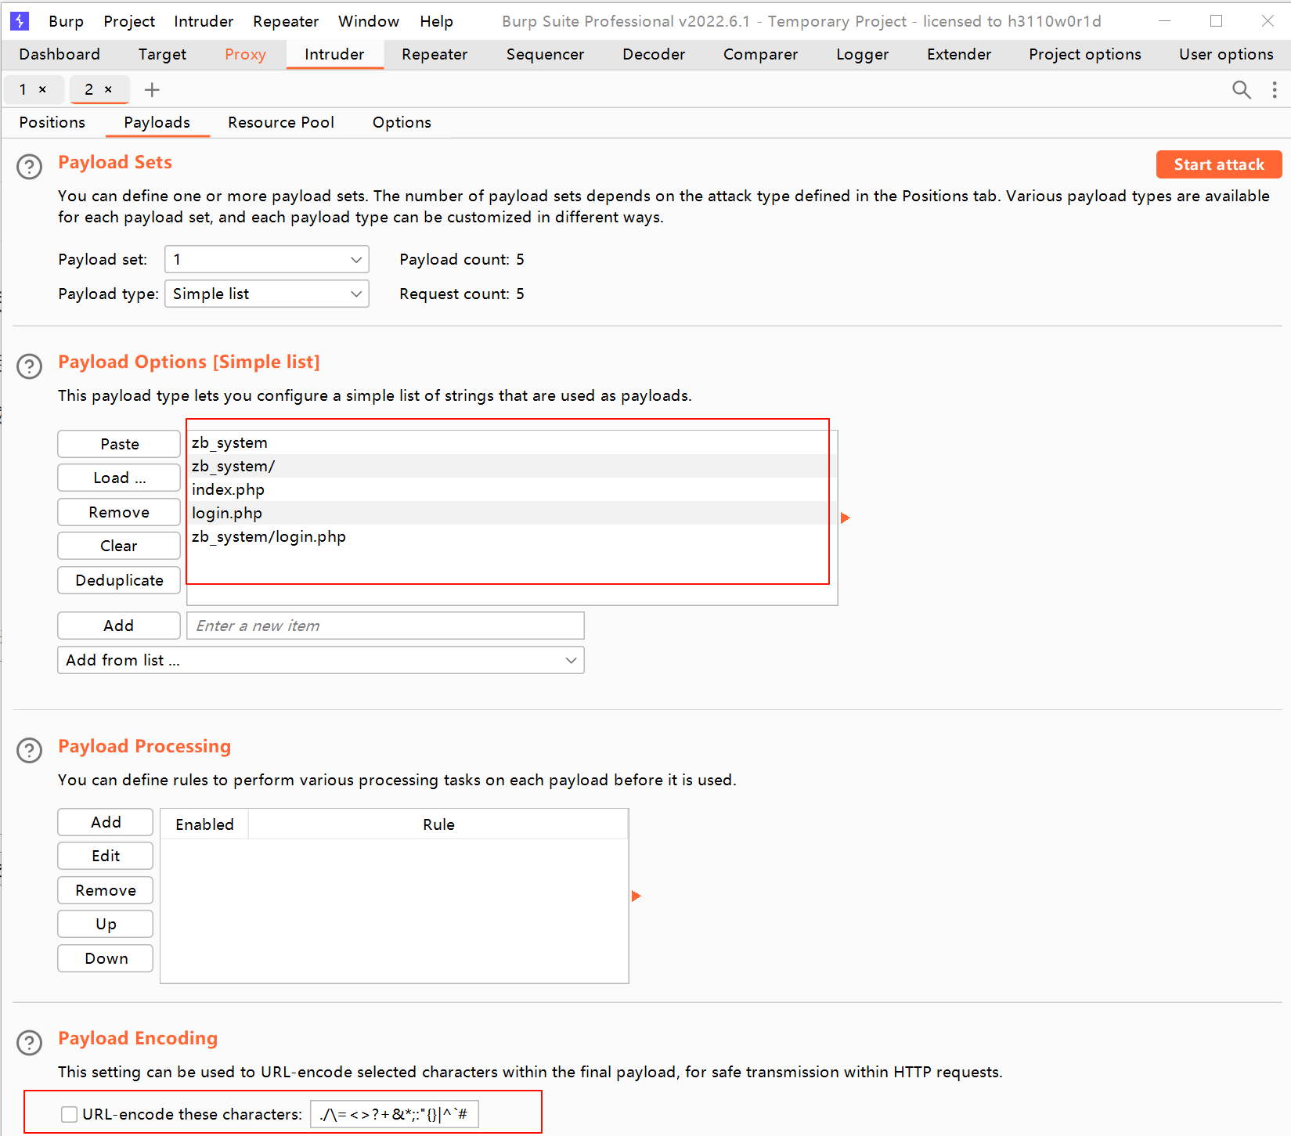Click Add in Payload Processing

[105, 822]
